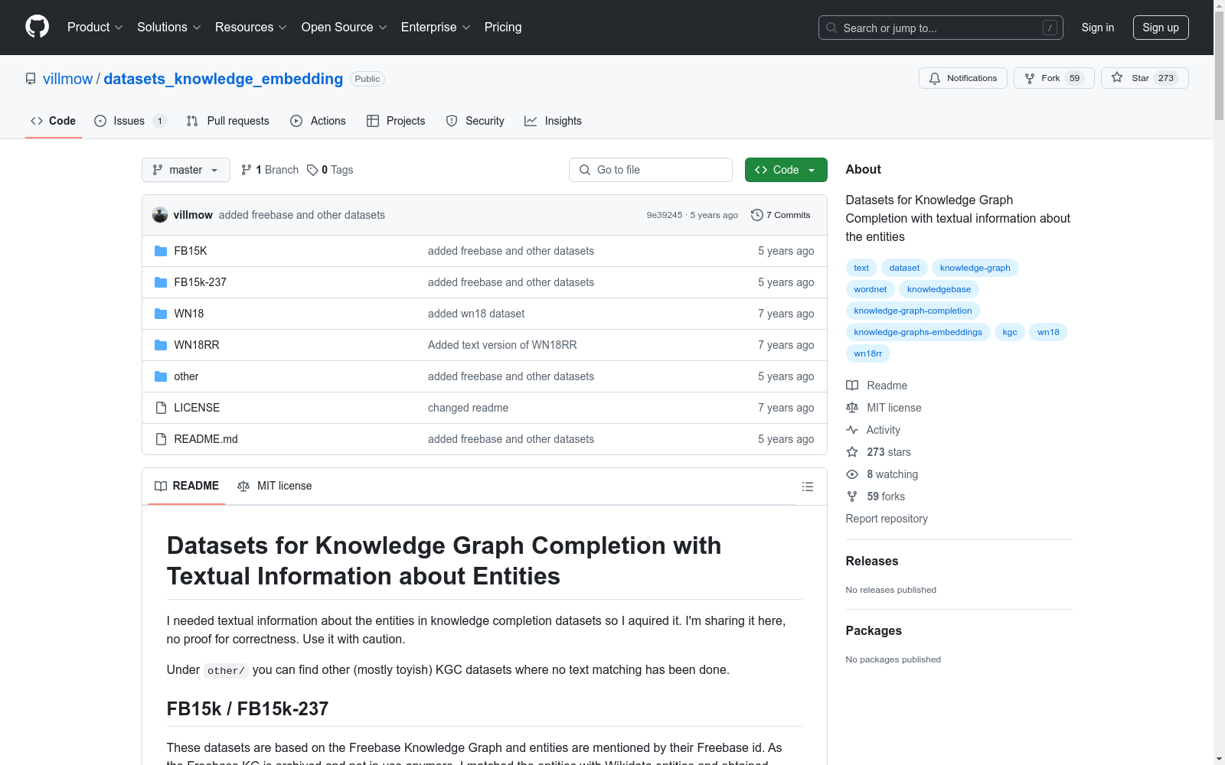Click the 'changed readme' commit message

tap(468, 408)
